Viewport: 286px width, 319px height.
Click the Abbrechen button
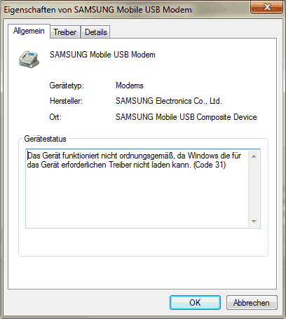pos(252,303)
